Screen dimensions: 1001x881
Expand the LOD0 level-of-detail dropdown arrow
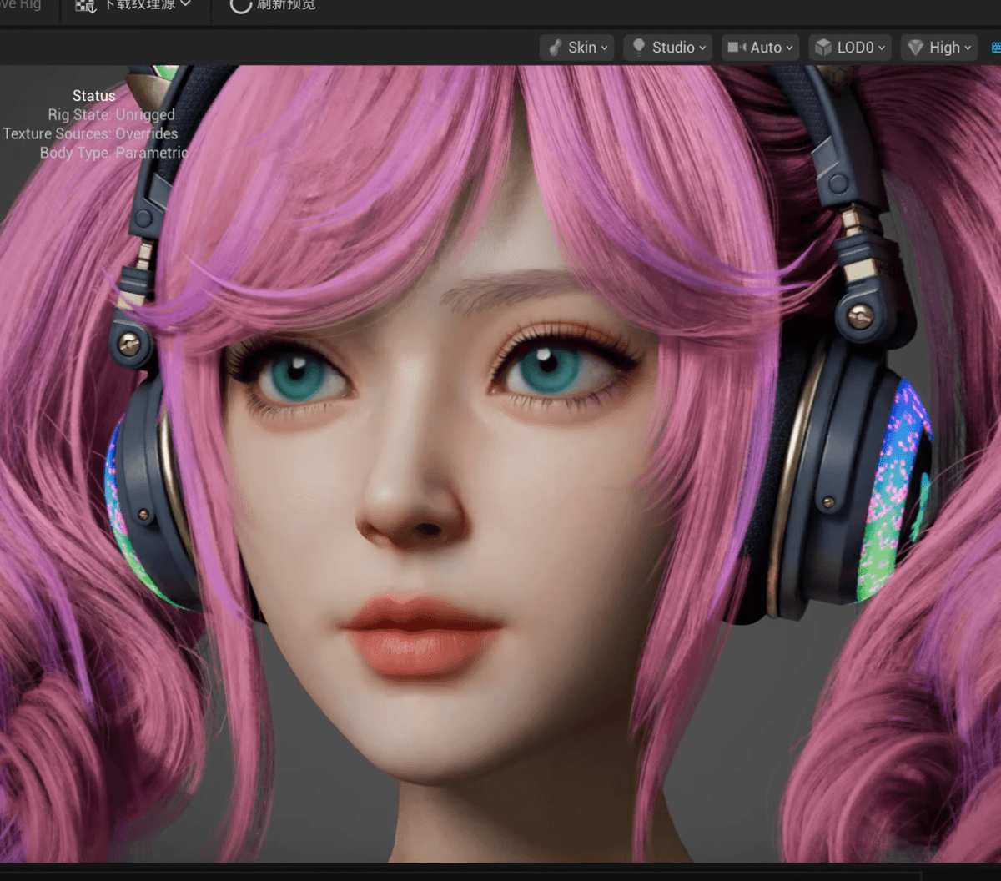881,48
